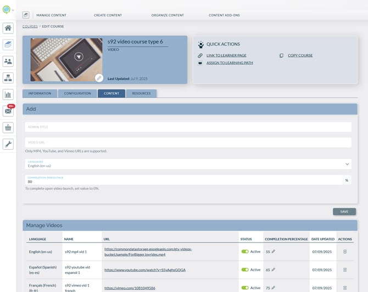Click the pencil icon on course thumbnail

[99, 78]
